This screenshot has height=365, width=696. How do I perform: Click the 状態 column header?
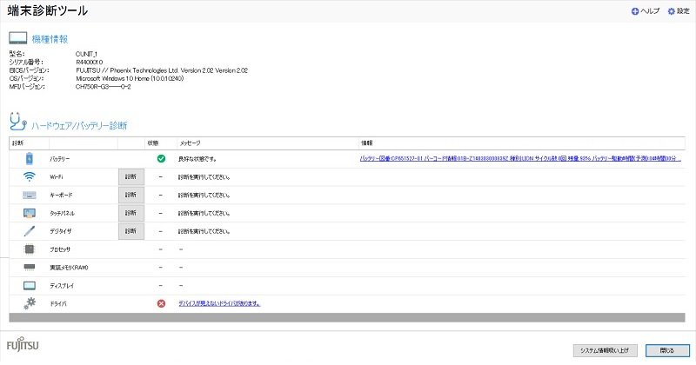[153, 143]
